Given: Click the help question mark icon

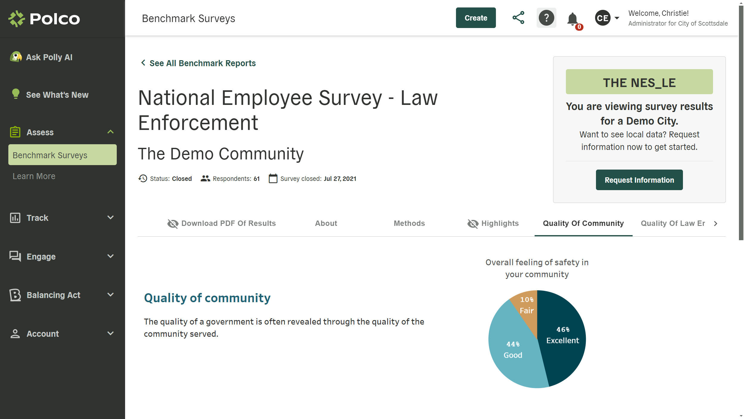Looking at the screenshot, I should pyautogui.click(x=546, y=18).
